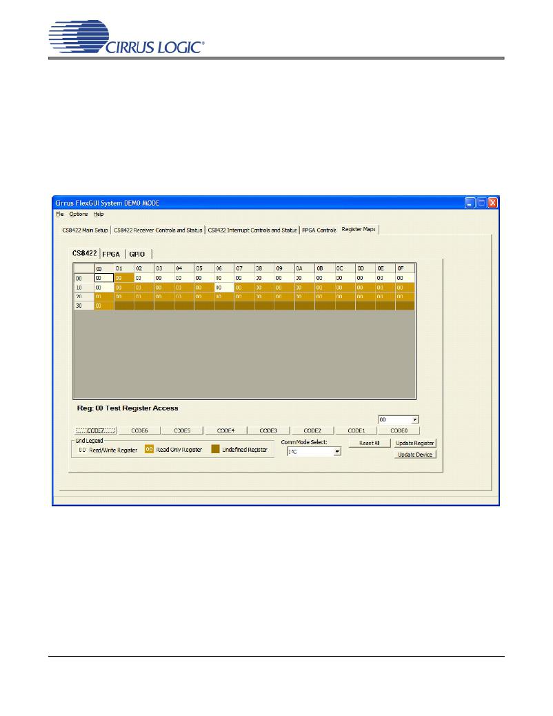Image resolution: width=553 pixels, height=716 pixels.
Task: Click the CODE1 bit button
Action: 356,430
